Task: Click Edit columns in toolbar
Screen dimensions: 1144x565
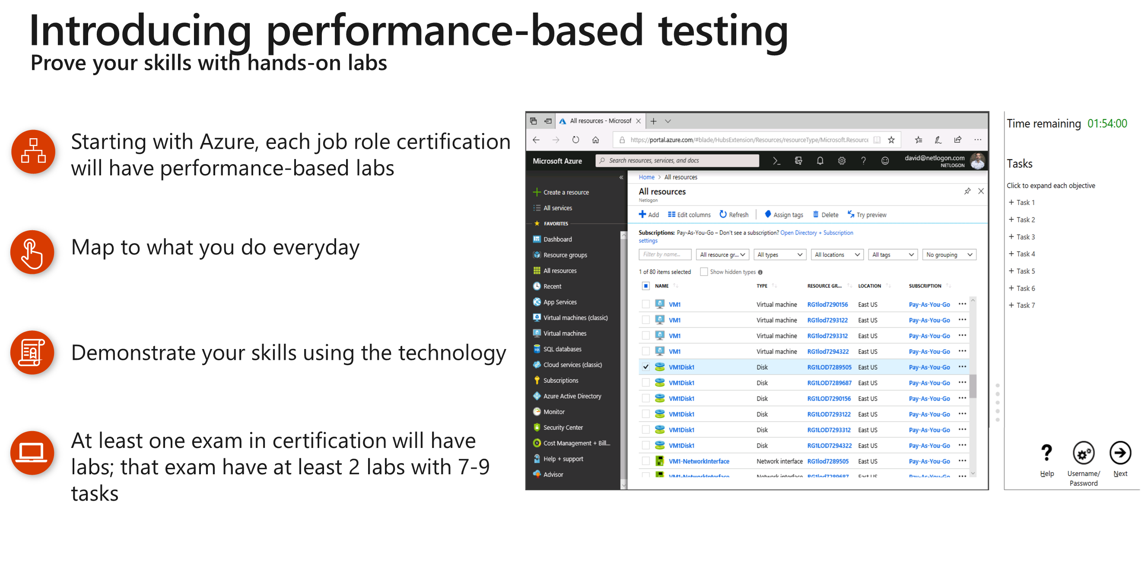Action: tap(689, 215)
